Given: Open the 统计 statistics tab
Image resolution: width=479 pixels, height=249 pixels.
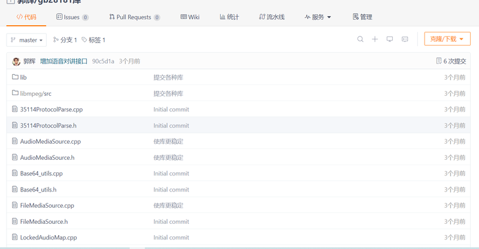Looking at the screenshot, I should click(x=229, y=17).
